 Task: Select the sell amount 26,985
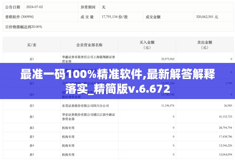click(228, 105)
